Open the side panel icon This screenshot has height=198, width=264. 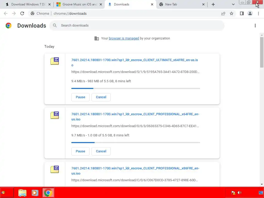[242, 13]
